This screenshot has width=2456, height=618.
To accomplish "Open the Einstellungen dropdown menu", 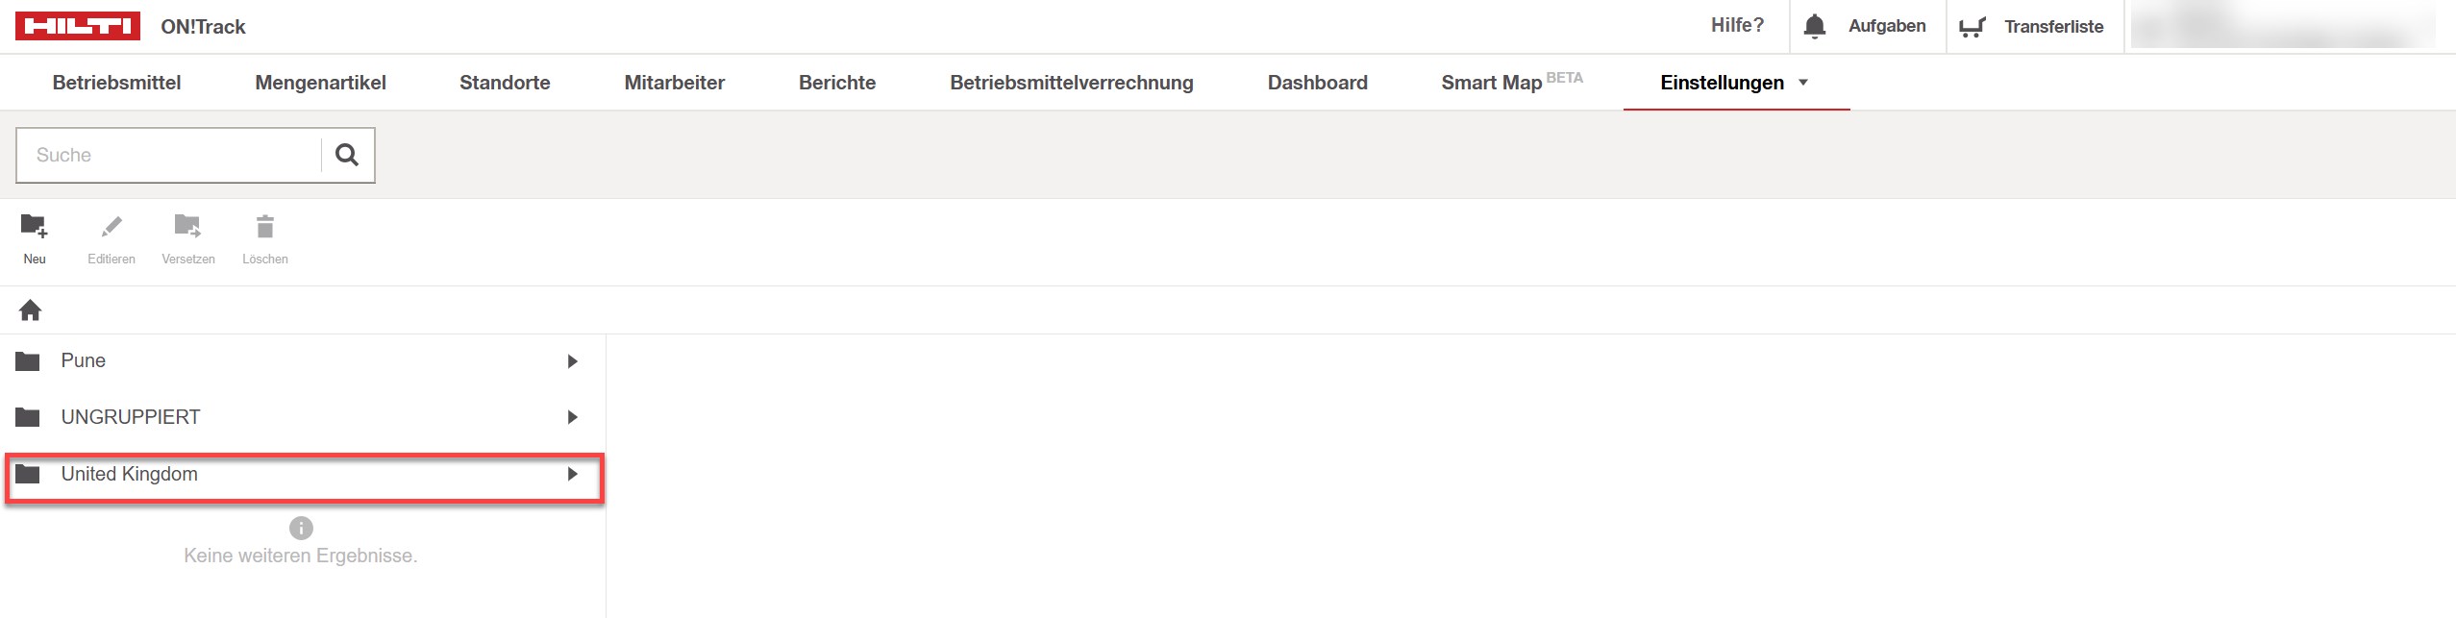I will click(x=1736, y=83).
